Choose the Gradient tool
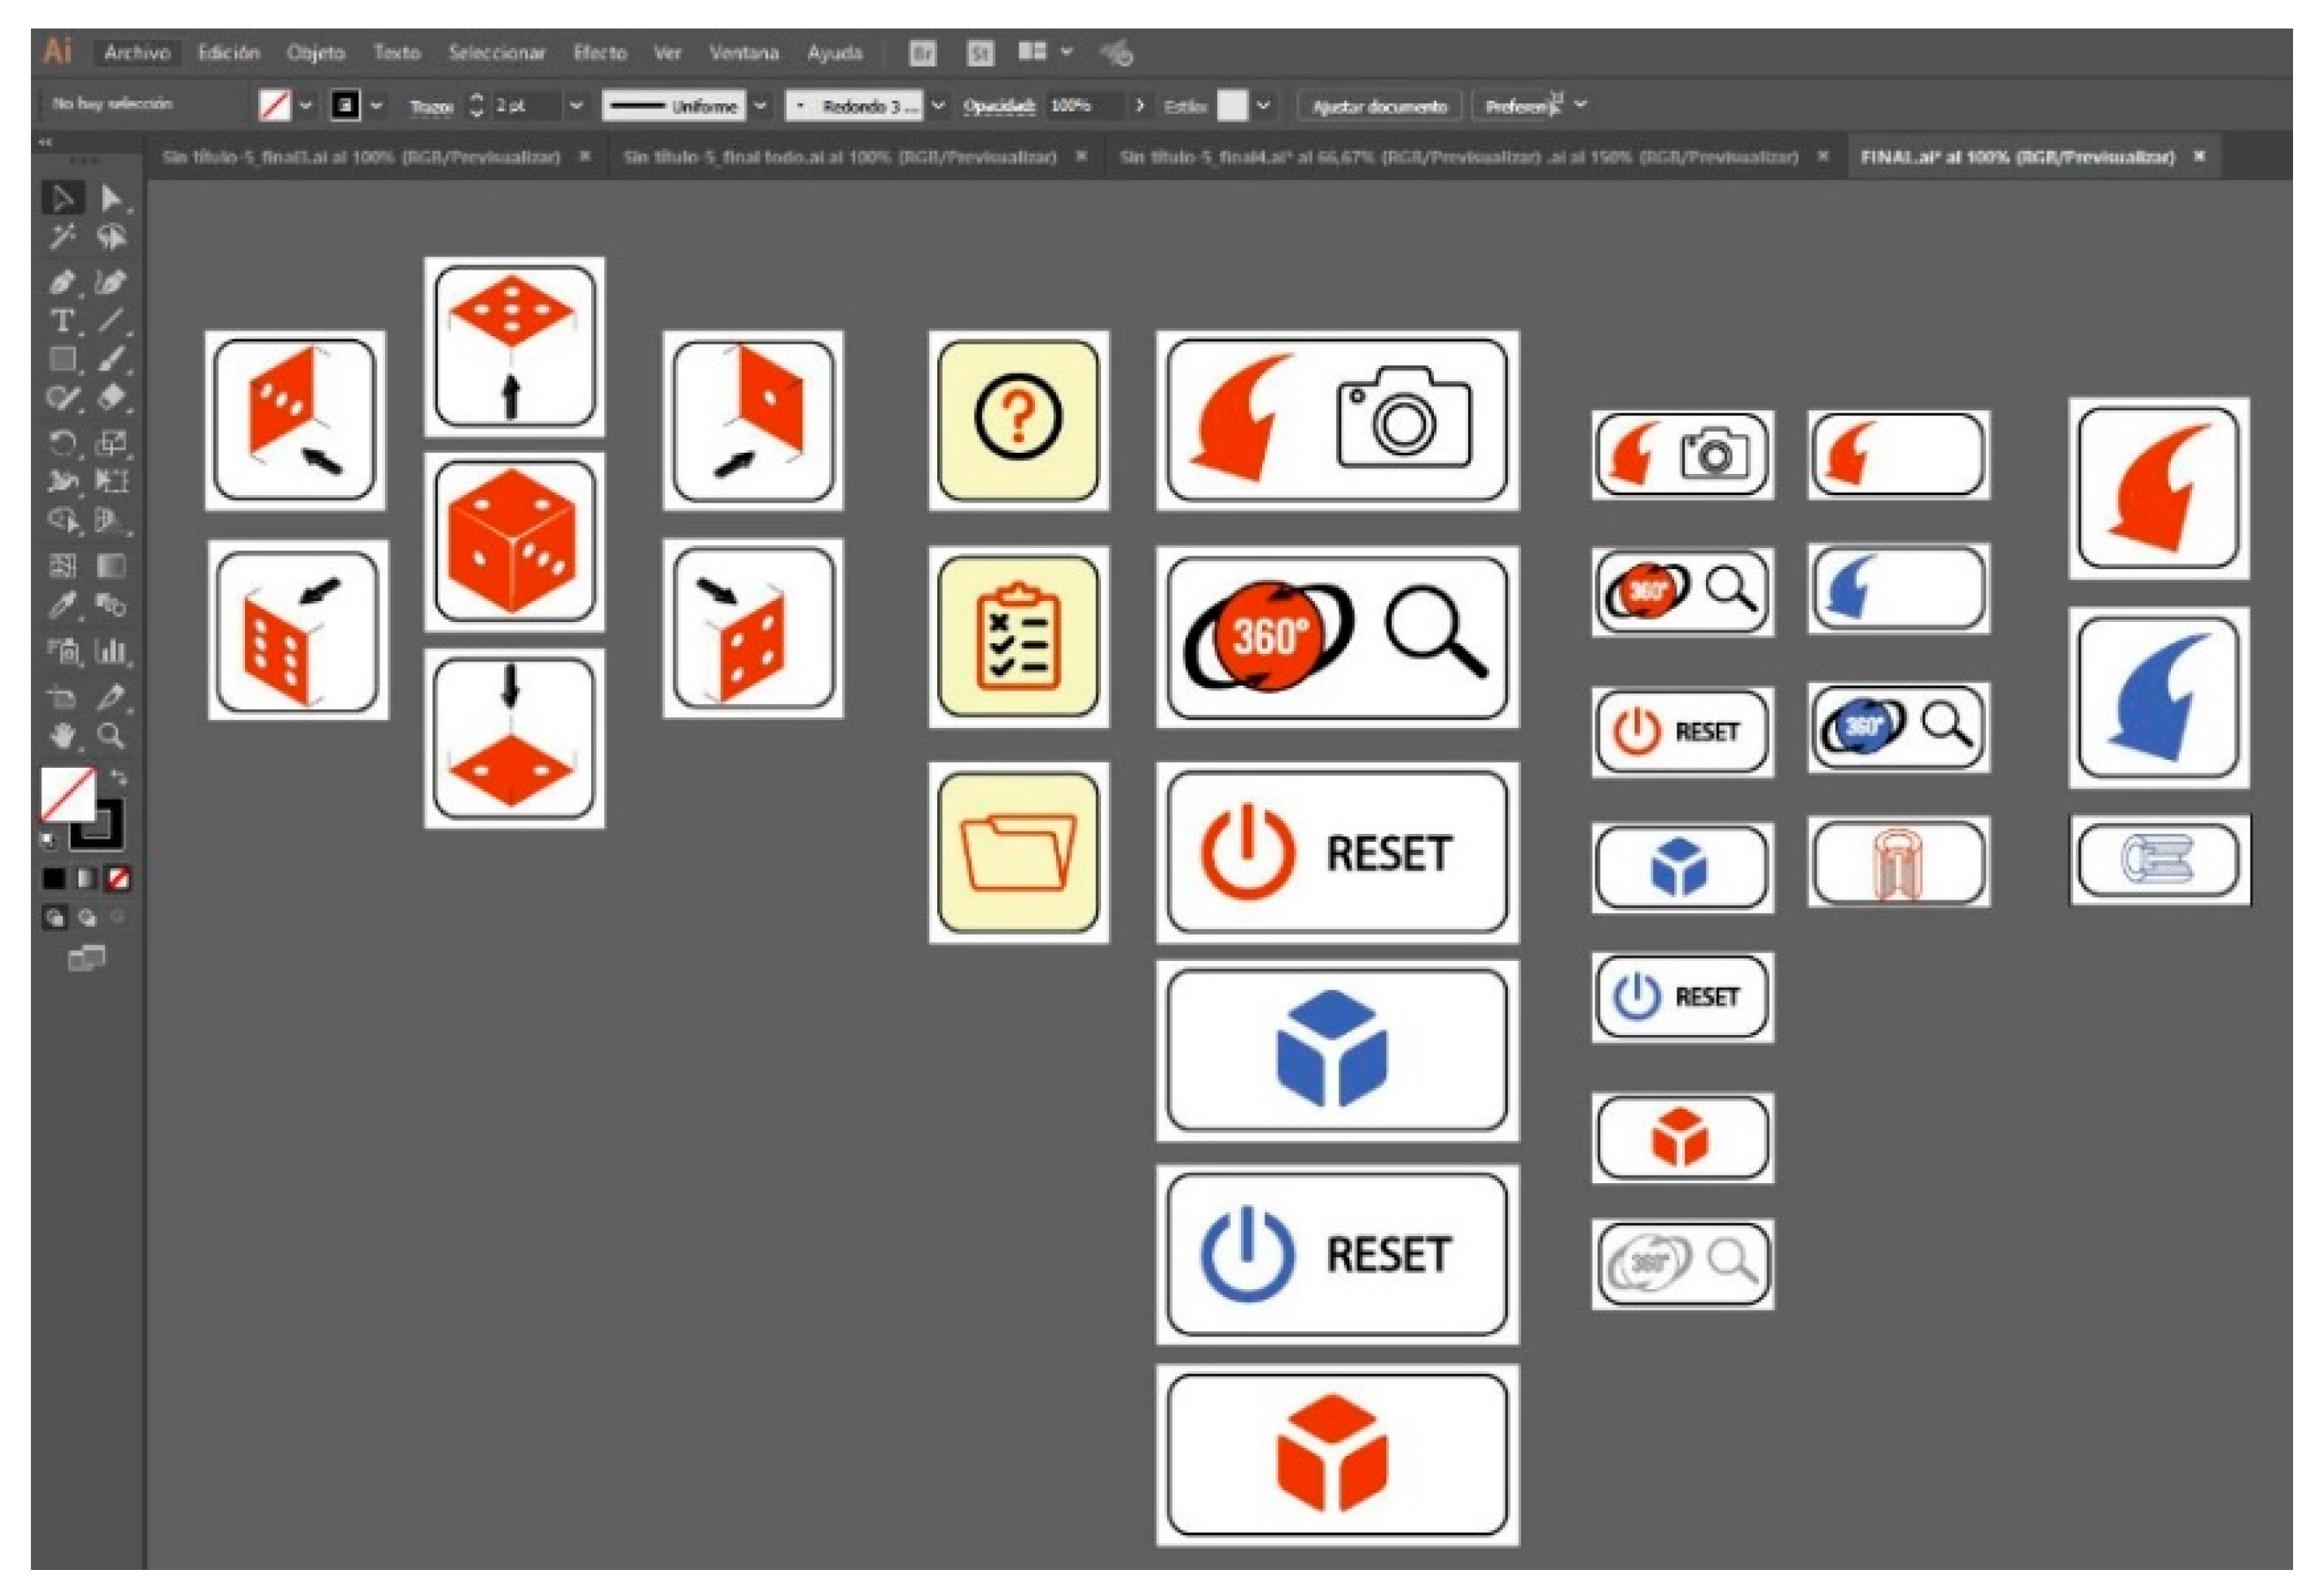This screenshot has height=1596, width=2324. coord(111,566)
